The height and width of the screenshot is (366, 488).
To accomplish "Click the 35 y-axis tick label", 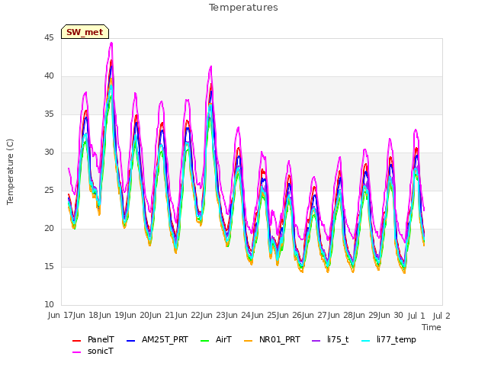I will (49, 114).
